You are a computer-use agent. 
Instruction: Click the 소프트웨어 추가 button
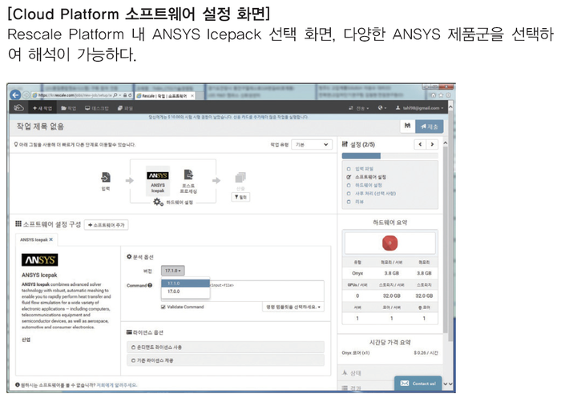point(107,225)
